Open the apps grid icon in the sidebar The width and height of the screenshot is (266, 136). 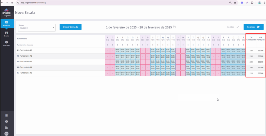point(6,115)
